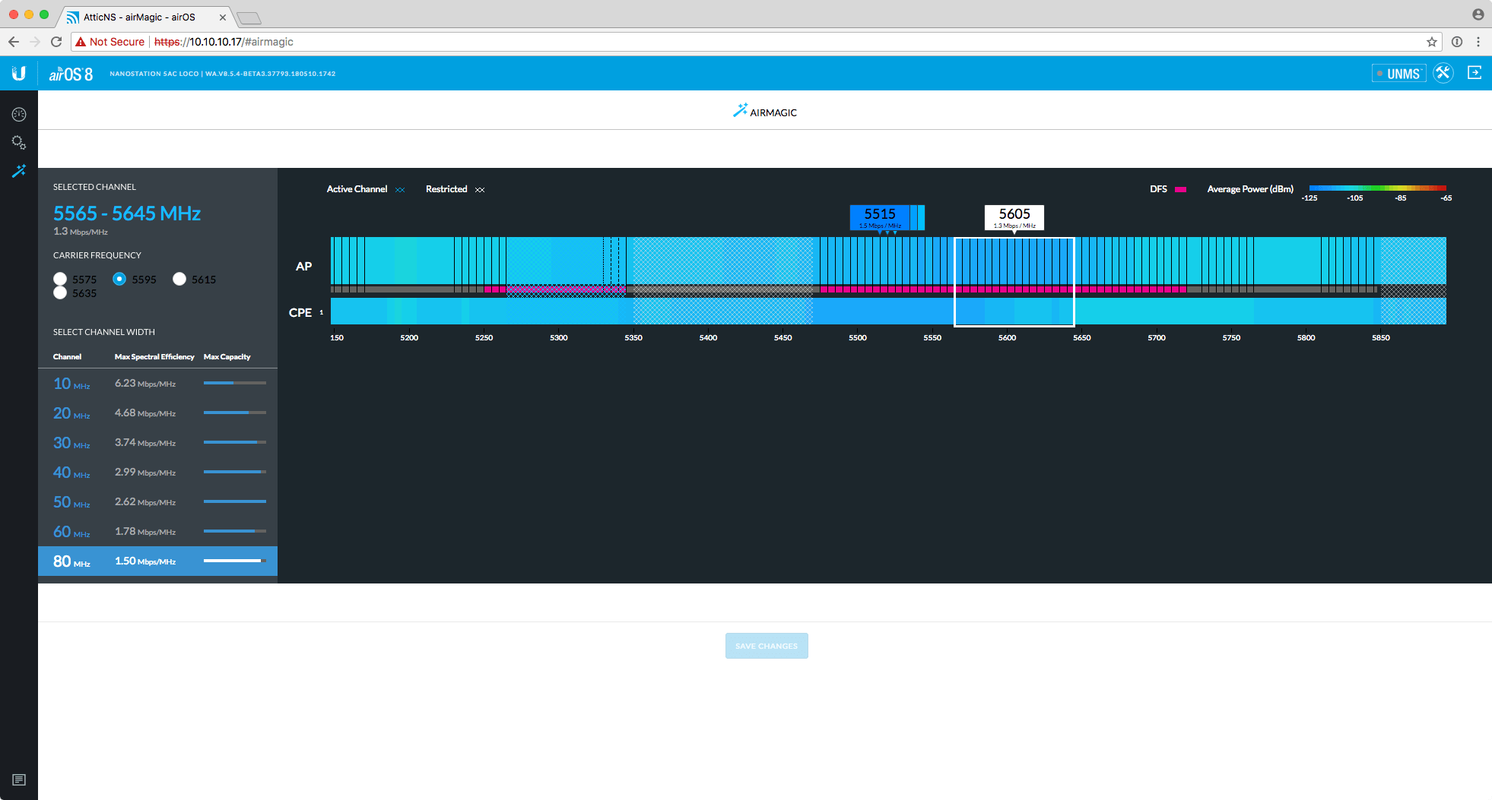The image size is (1492, 800).
Task: Click the UNMS button in header
Action: (x=1398, y=74)
